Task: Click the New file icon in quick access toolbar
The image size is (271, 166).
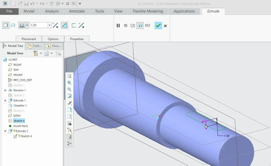Action: (14, 4)
